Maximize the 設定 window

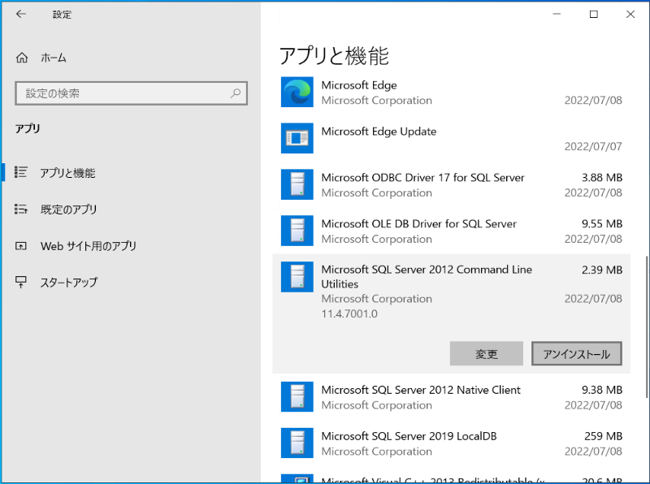(594, 14)
